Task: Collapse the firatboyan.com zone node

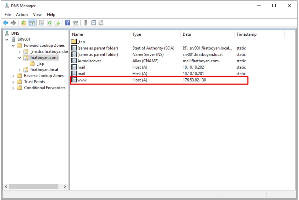Action: pyautogui.click(x=19, y=57)
